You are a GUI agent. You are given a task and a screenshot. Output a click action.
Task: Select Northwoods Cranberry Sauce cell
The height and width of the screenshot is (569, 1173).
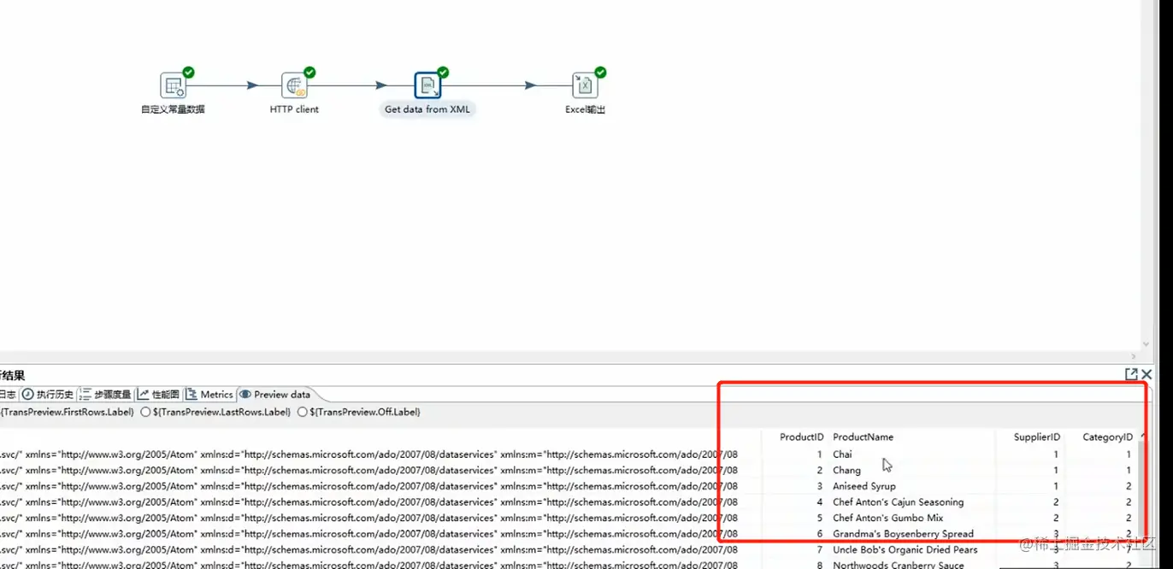pos(898,565)
